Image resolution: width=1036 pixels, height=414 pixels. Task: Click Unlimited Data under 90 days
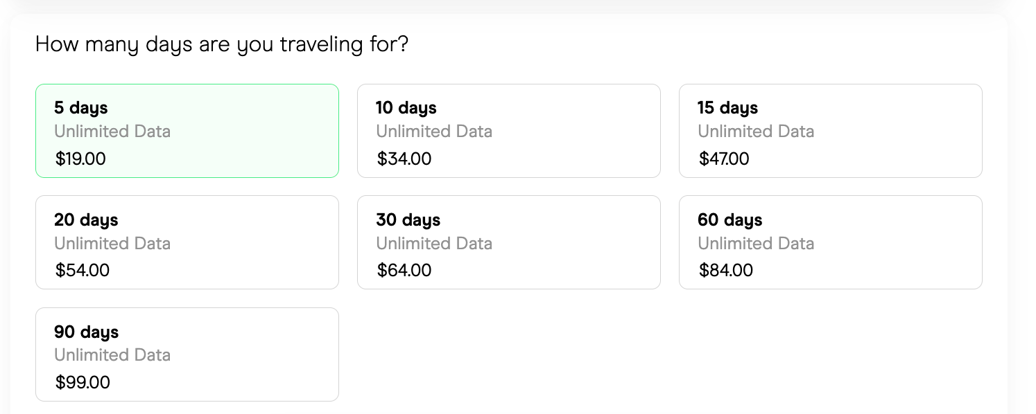point(112,355)
